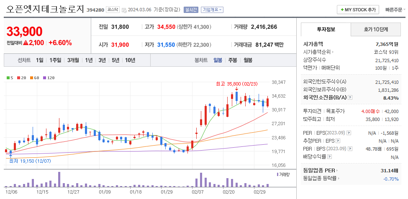Click the 거래대금 value 81,247 백만
The height and width of the screenshot is (199, 408).
pyautogui.click(x=269, y=45)
